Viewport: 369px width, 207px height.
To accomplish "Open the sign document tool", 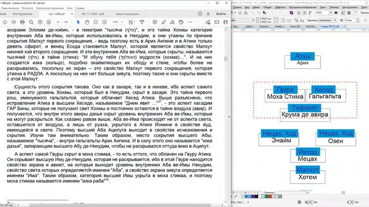I will pyautogui.click(x=172, y=22).
